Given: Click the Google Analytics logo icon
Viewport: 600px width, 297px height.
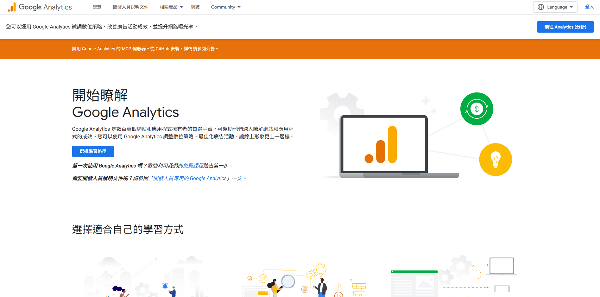Looking at the screenshot, I should [x=12, y=7].
